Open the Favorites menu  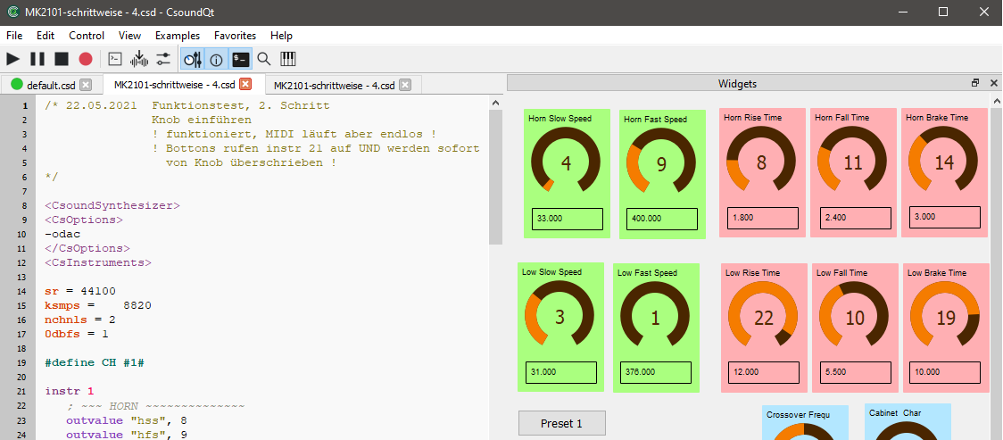click(x=235, y=36)
